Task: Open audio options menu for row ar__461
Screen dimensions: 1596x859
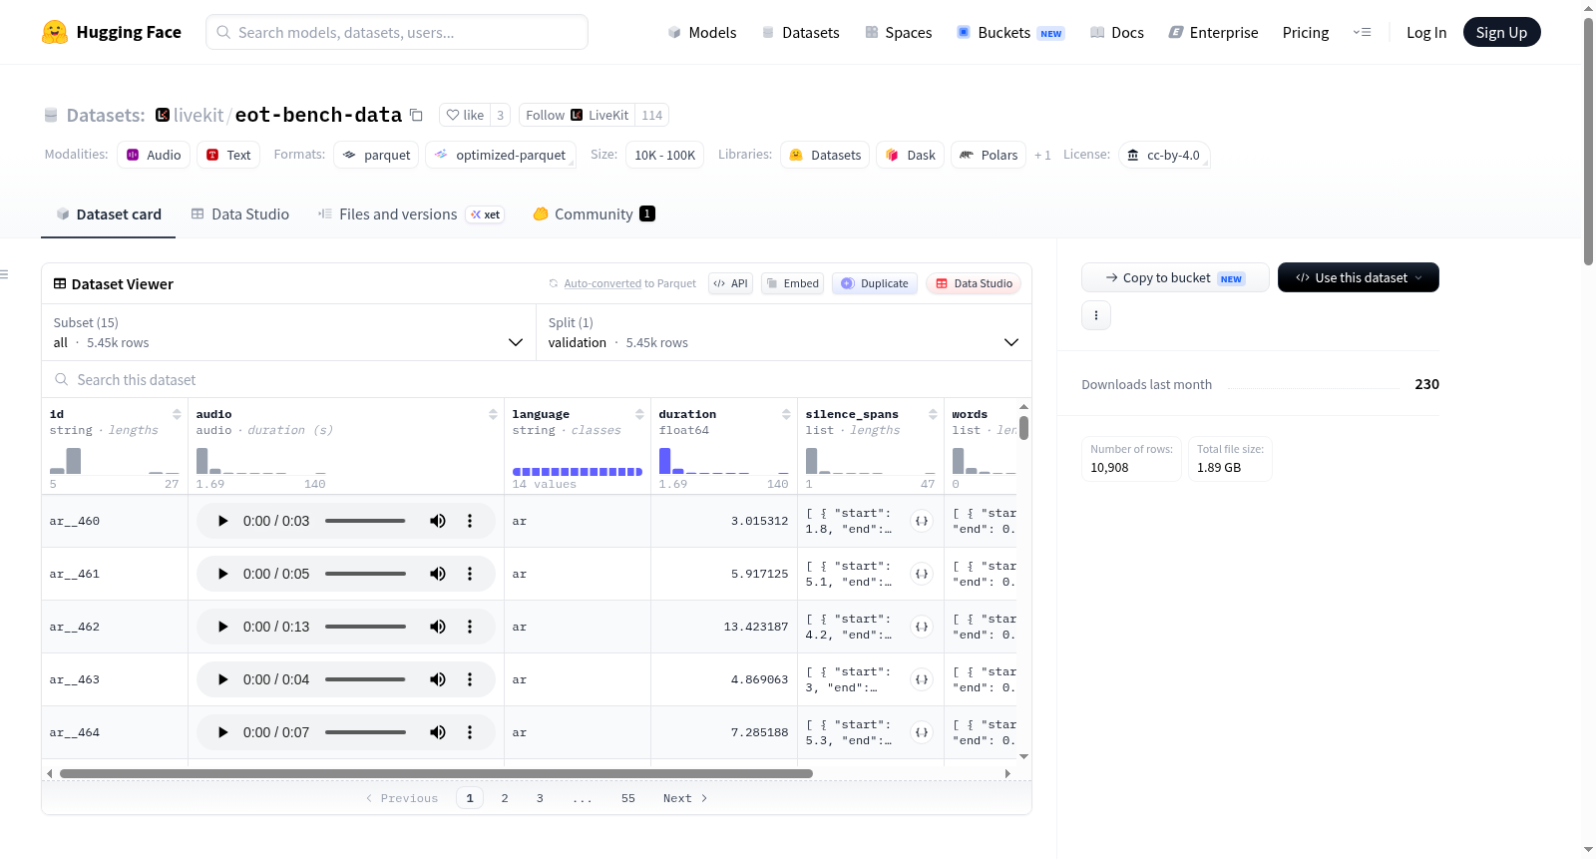Action: (470, 574)
